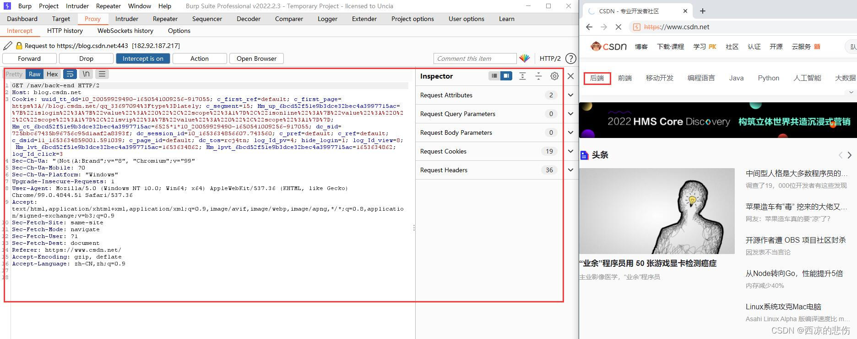Viewport: 857px width, 339px height.
Task: Close the Inspector panel with the X
Action: click(570, 76)
